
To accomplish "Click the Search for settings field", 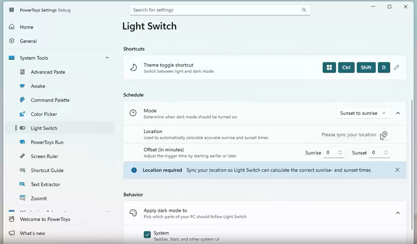I will click(x=216, y=10).
